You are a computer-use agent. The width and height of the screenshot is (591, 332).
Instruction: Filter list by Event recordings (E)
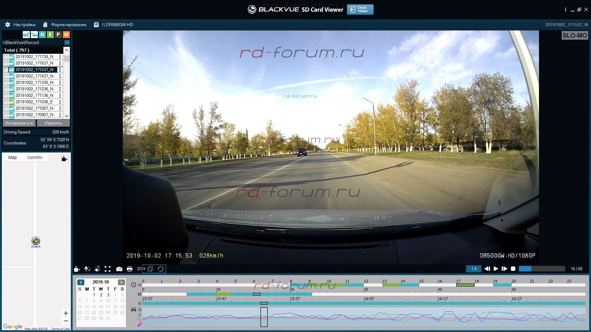point(50,34)
